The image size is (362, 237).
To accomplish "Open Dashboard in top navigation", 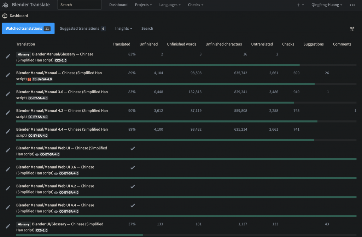I will click(x=118, y=5).
